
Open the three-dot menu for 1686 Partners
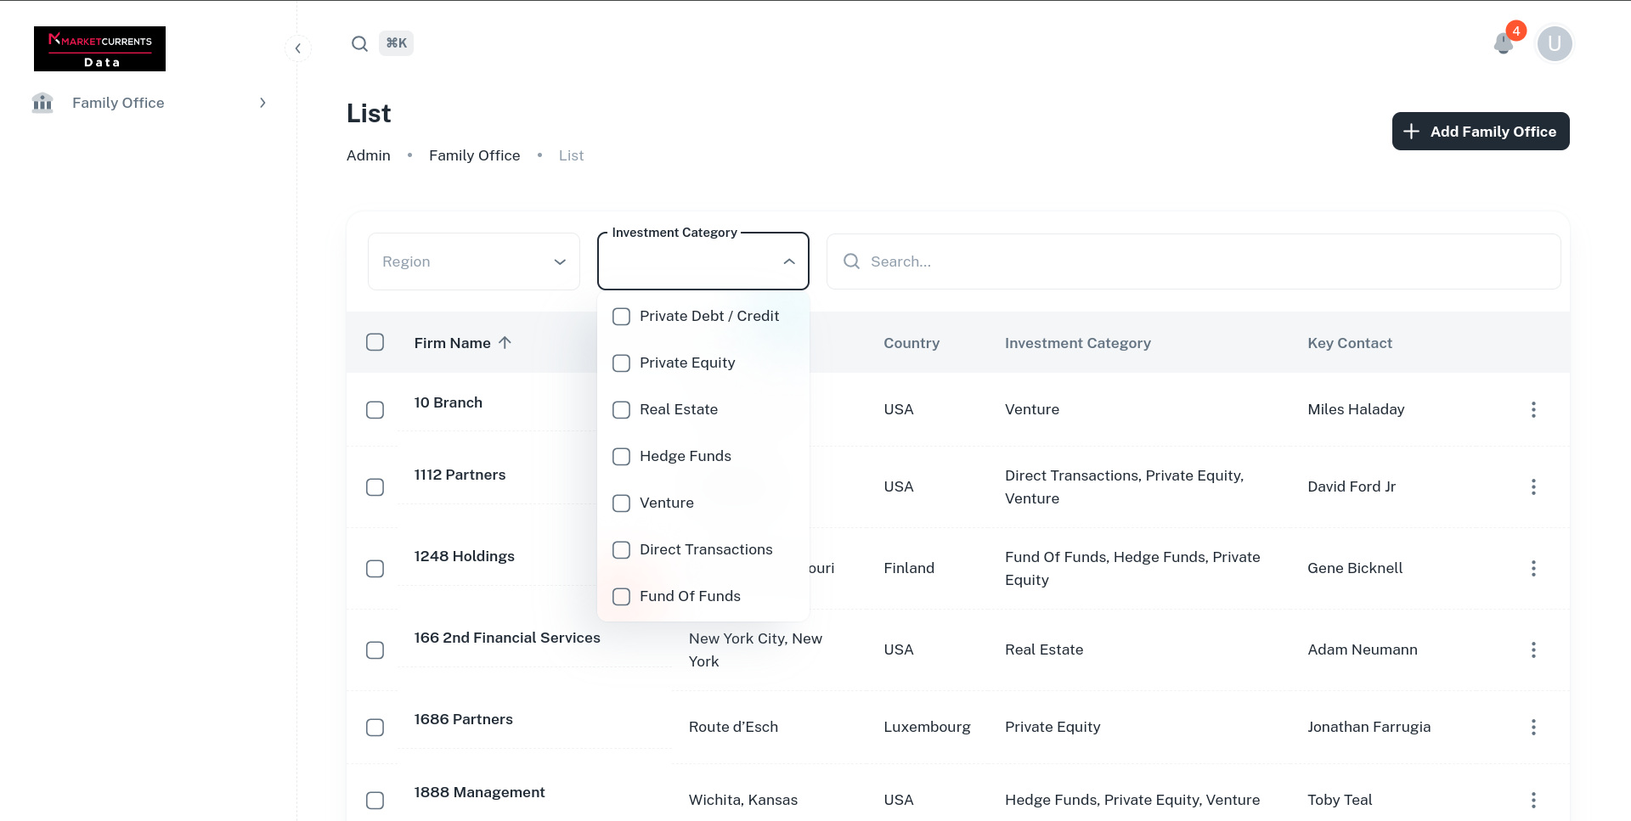tap(1533, 727)
